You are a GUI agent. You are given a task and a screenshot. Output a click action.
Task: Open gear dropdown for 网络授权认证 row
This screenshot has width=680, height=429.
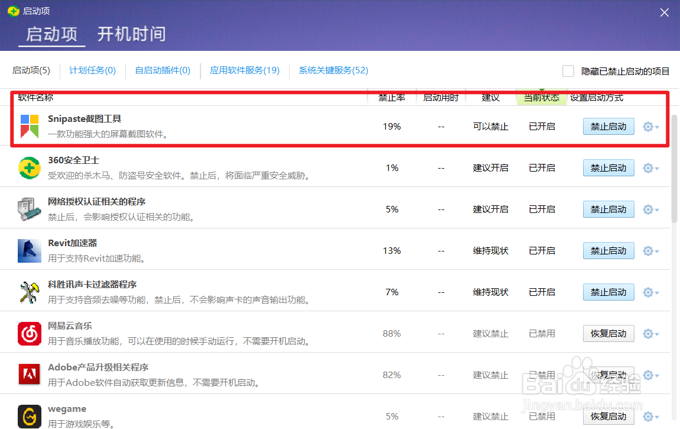coord(650,209)
